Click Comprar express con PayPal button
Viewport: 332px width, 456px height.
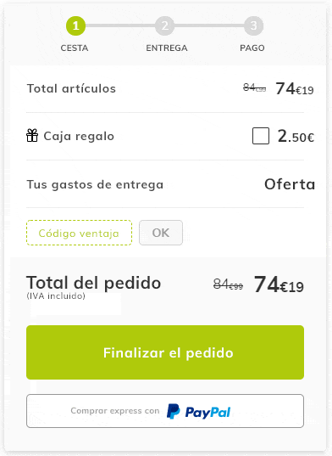coord(165,411)
